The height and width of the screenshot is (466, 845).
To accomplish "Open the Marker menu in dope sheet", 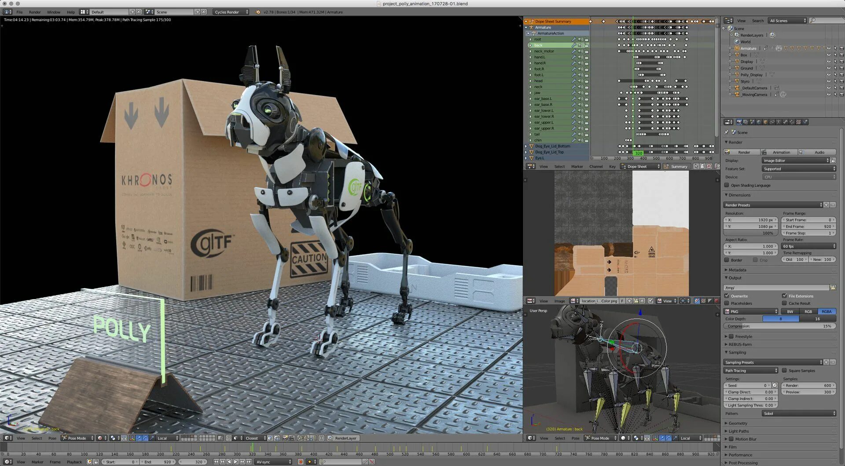I will [x=577, y=167].
